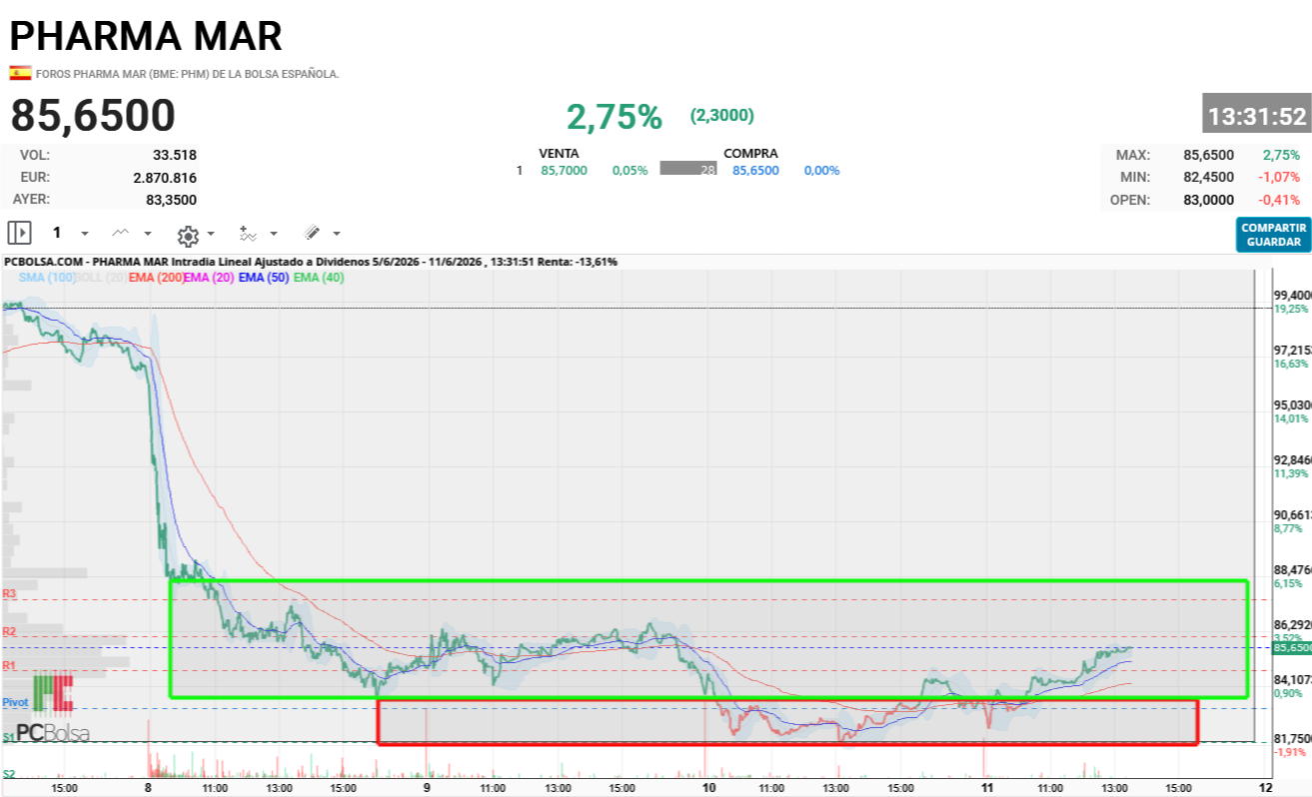The width and height of the screenshot is (1312, 797).
Task: Open the chart settings gear icon
Action: pos(188,236)
